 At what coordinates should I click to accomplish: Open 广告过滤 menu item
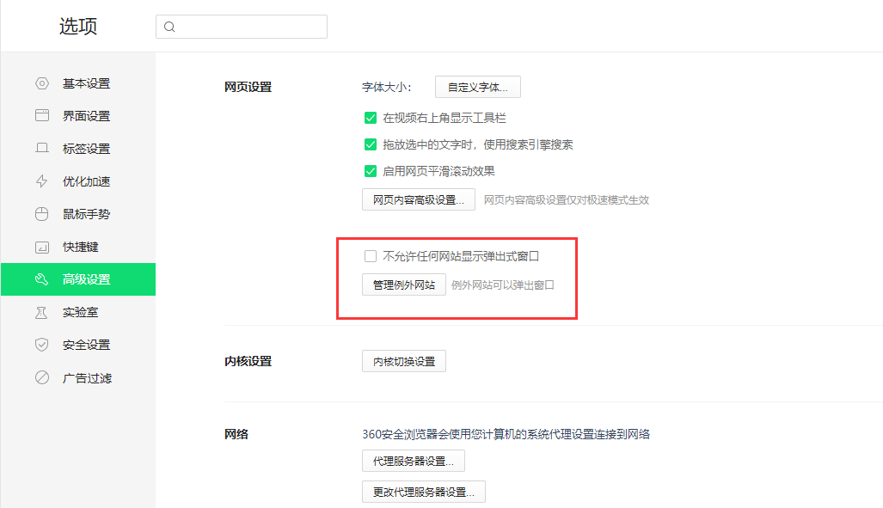[x=78, y=377]
